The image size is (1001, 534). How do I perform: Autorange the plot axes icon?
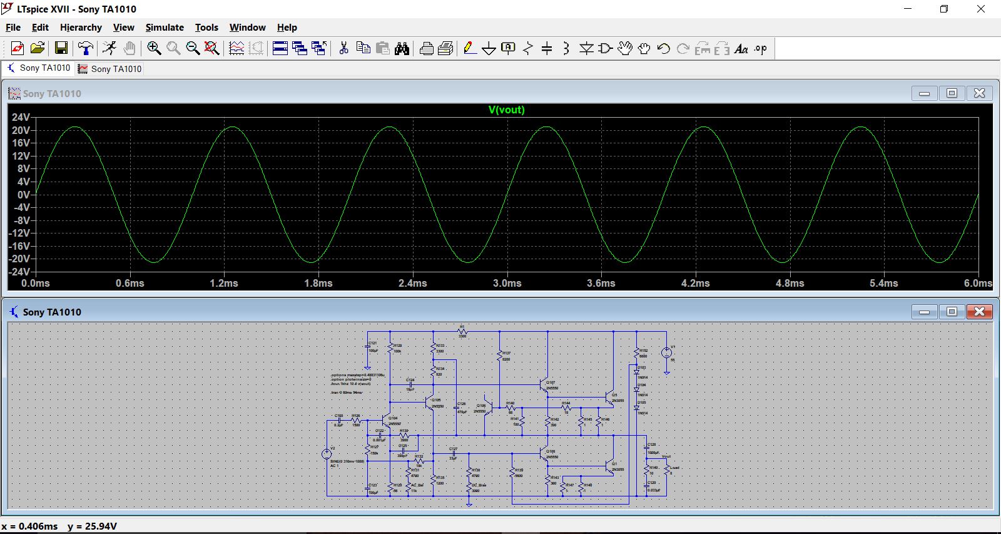pos(236,48)
